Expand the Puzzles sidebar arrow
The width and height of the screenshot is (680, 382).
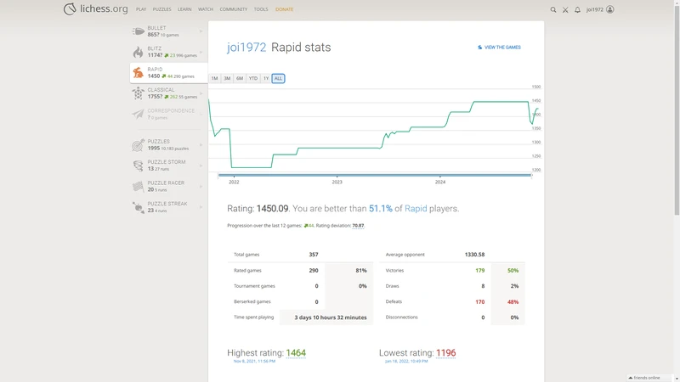pos(201,145)
